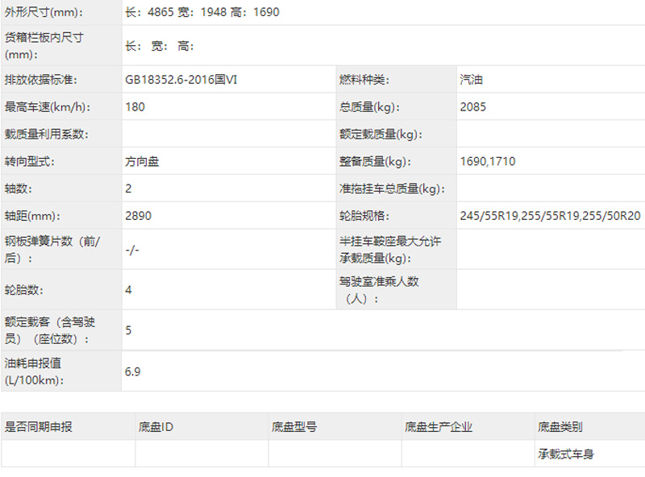
Task: Select the steering type value 方向盘
Action: [142, 161]
